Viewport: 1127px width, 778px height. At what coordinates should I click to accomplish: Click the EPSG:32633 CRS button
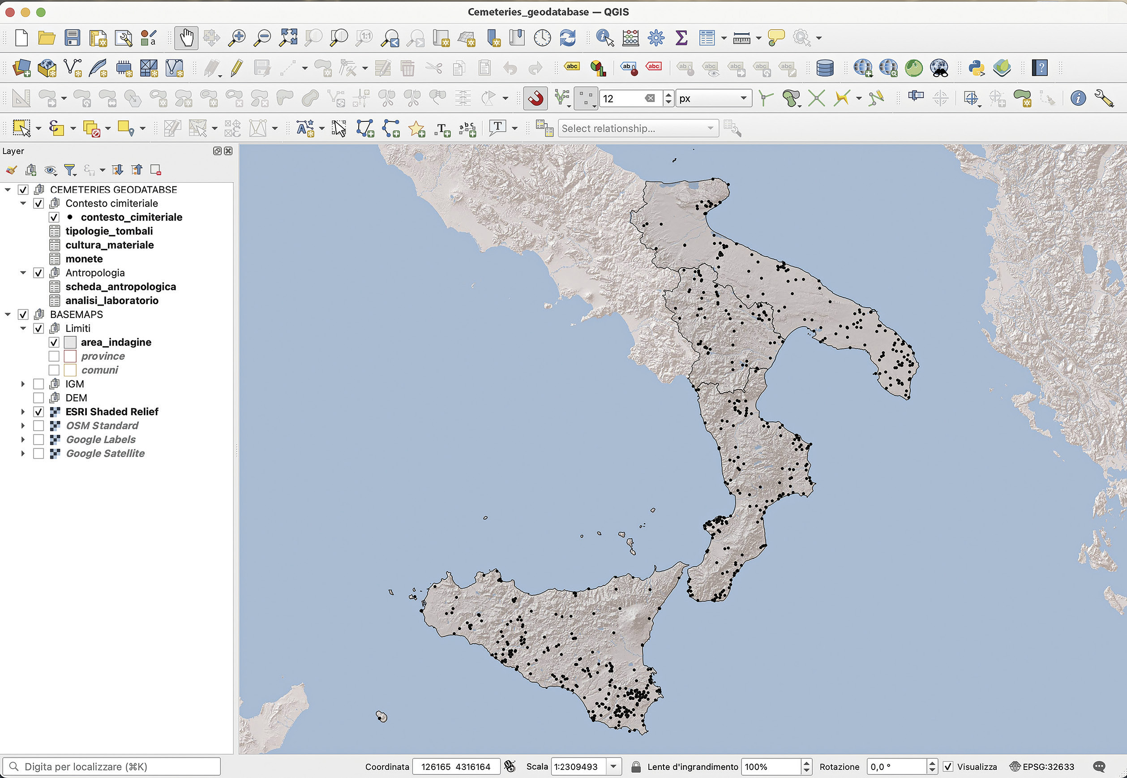click(x=1042, y=767)
